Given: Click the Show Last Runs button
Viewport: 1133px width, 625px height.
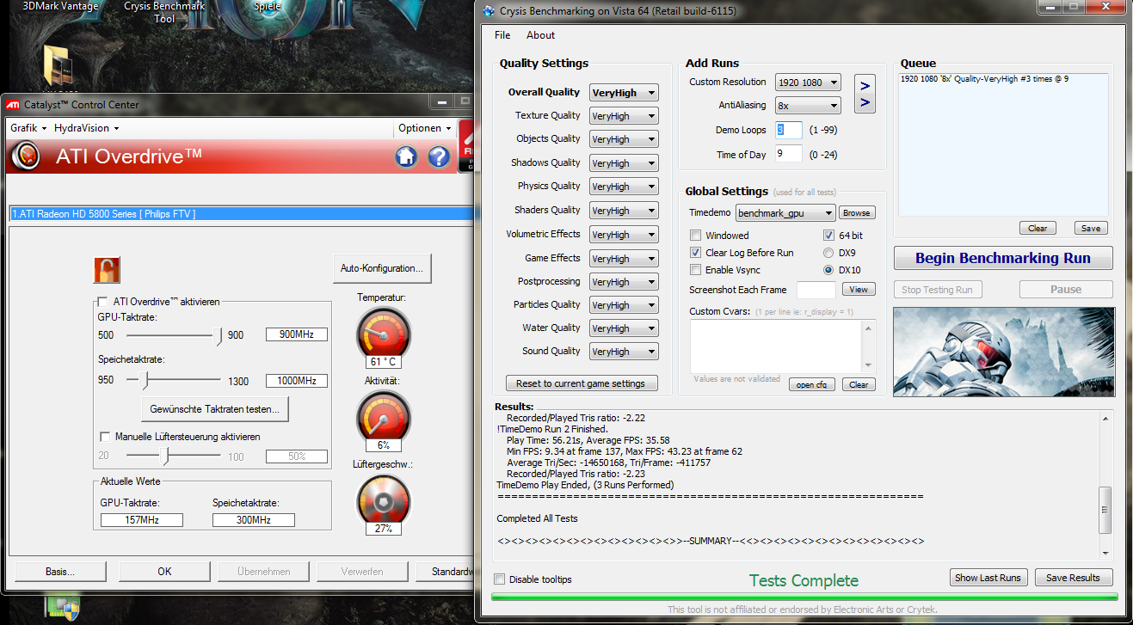Looking at the screenshot, I should tap(988, 578).
